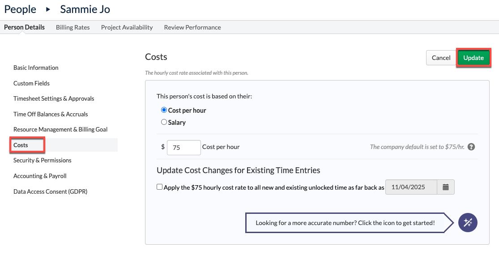The height and width of the screenshot is (255, 499).
Task: Open Security & Permissions section
Action: coord(43,160)
